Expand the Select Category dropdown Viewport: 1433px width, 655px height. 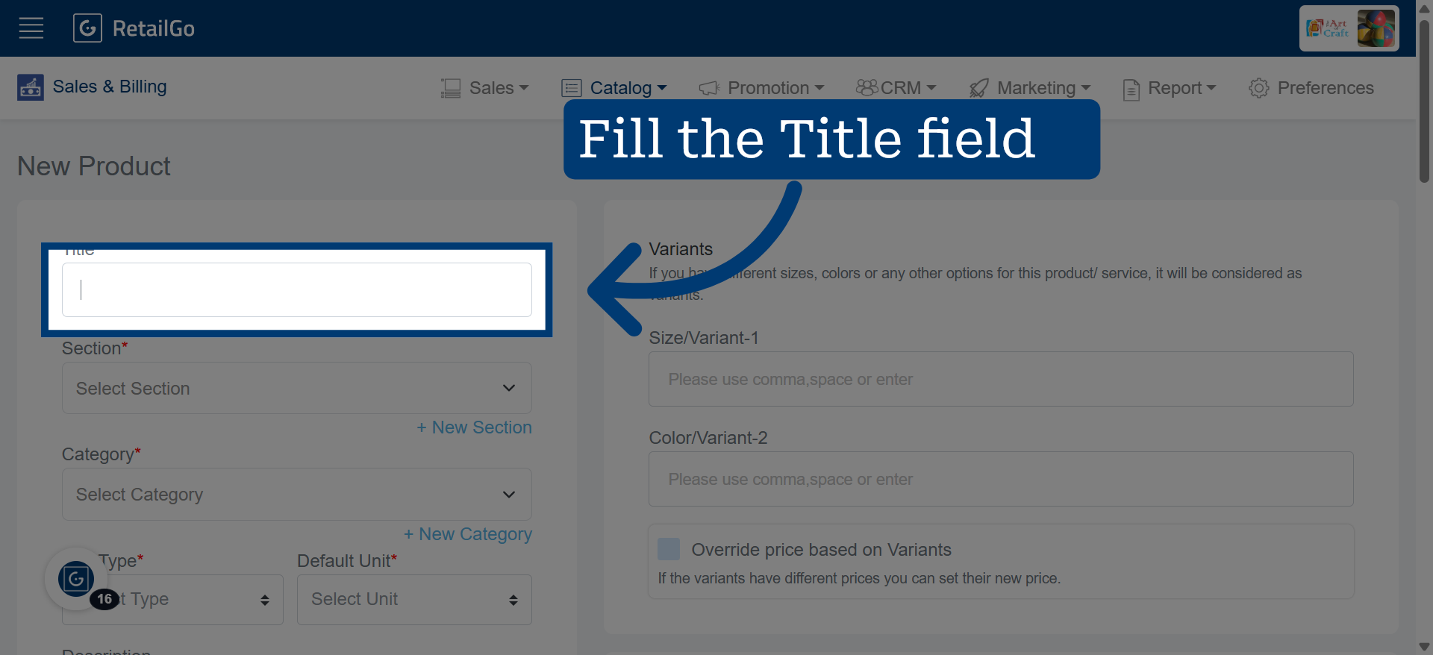297,494
